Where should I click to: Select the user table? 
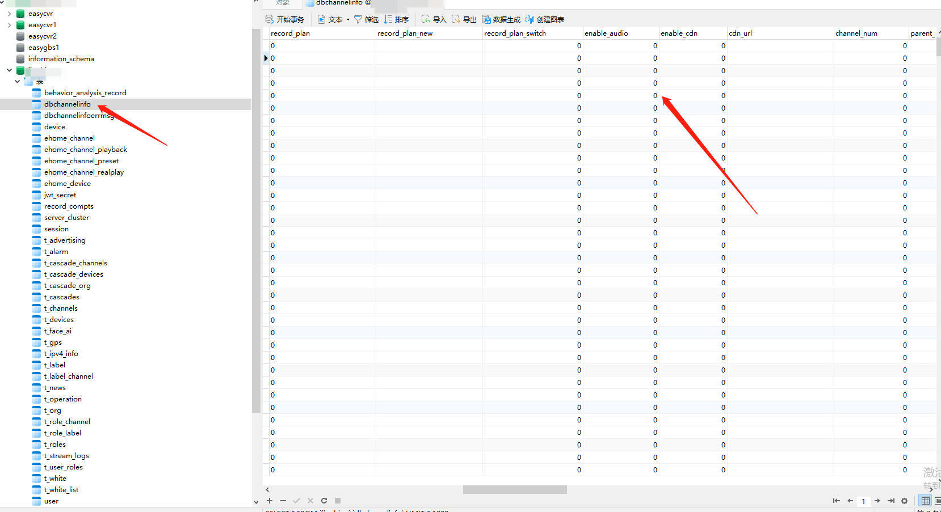click(51, 501)
